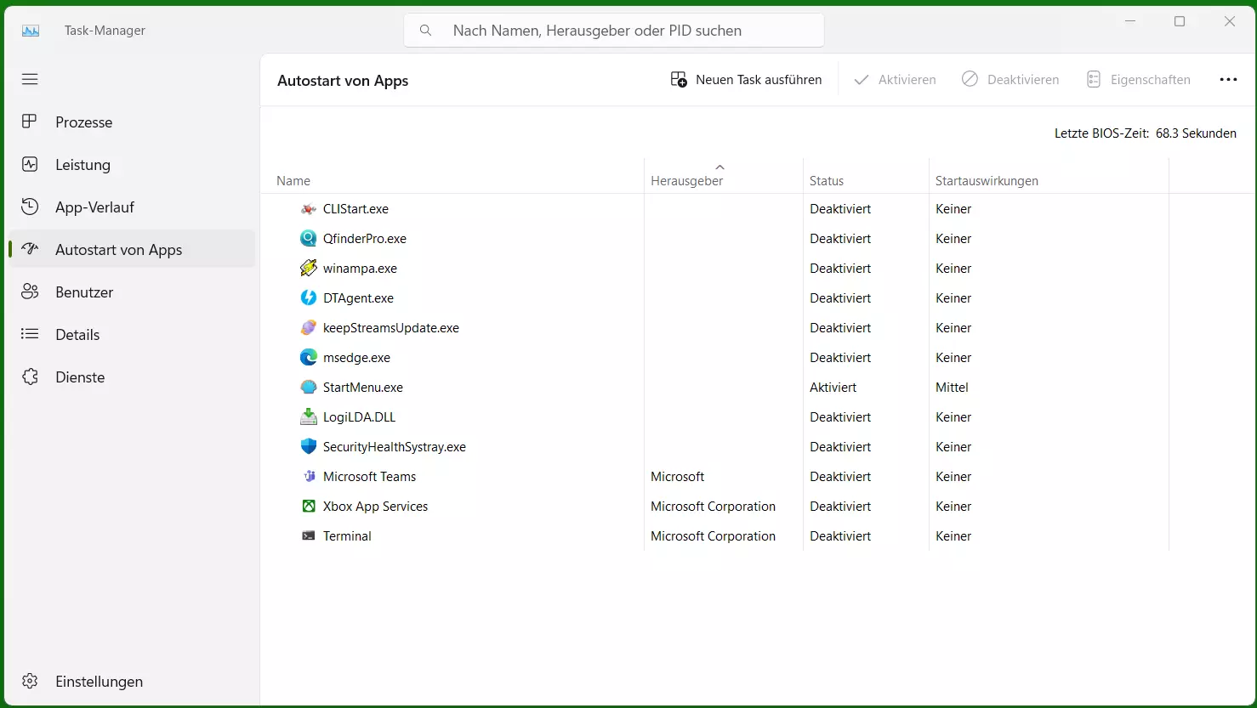Open the Dienste page

pos(132,377)
